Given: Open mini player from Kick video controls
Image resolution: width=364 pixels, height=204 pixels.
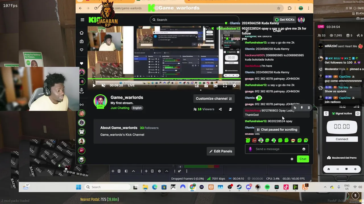Looking at the screenshot, I should [197, 85].
